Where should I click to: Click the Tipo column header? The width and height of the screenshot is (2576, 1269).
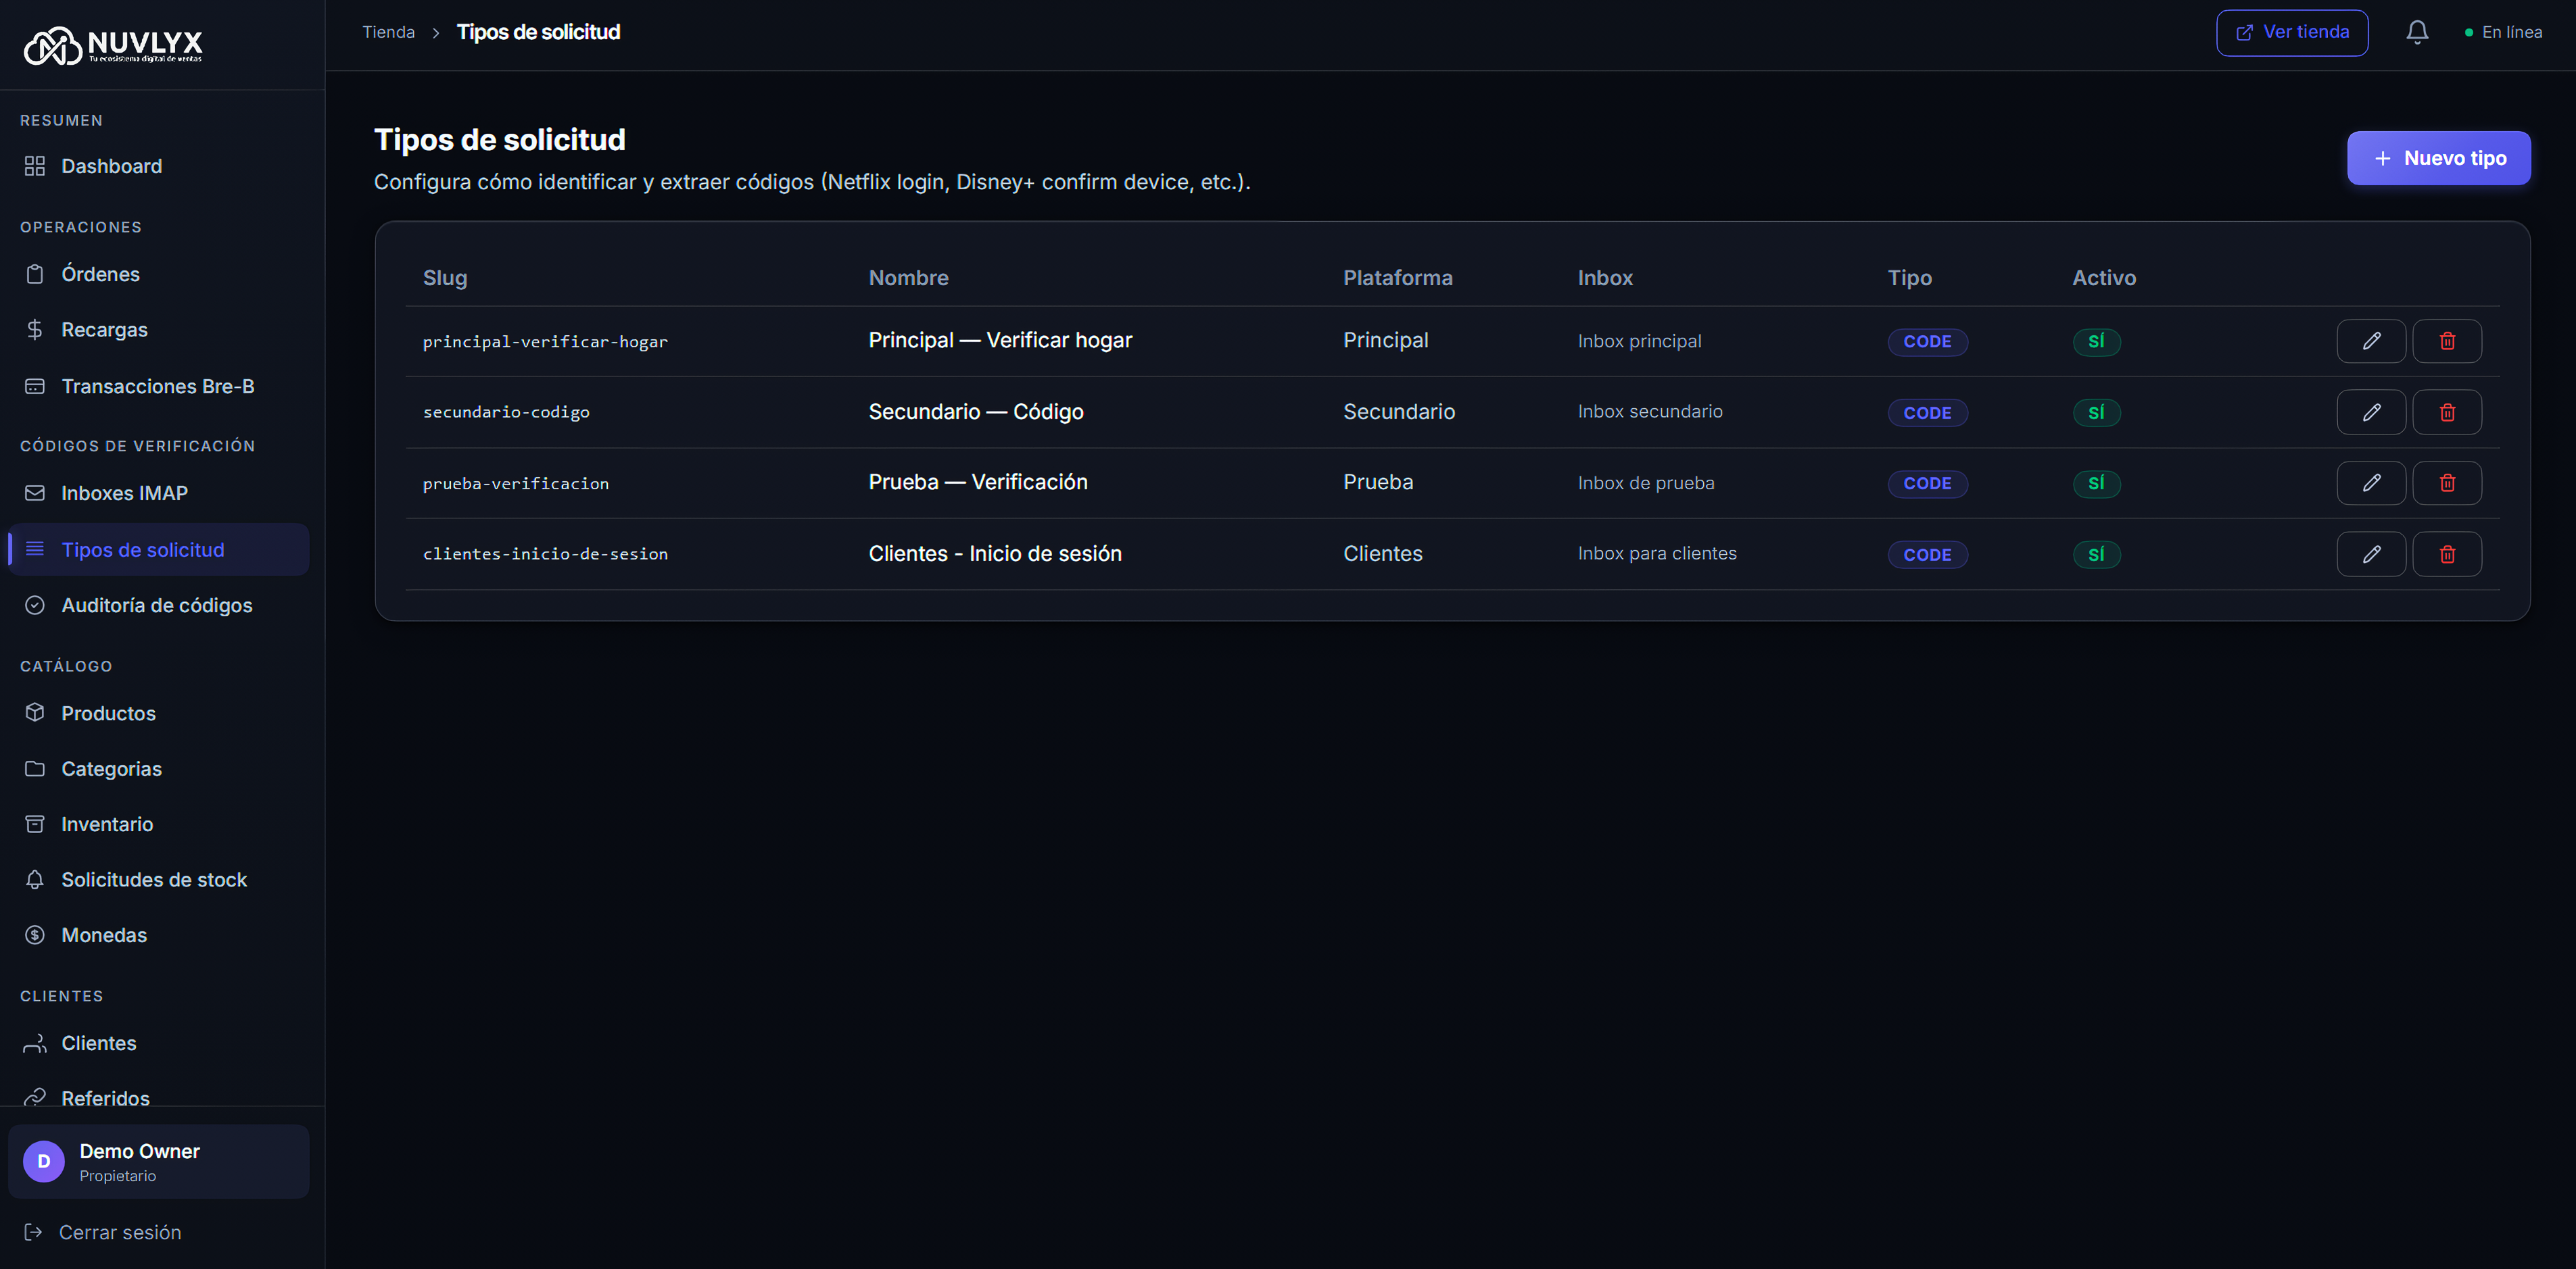(1909, 278)
